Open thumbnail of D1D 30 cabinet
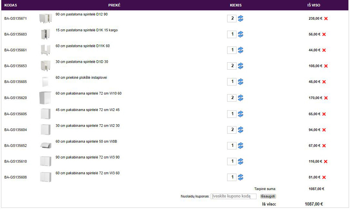The image size is (350, 217). pos(45,66)
